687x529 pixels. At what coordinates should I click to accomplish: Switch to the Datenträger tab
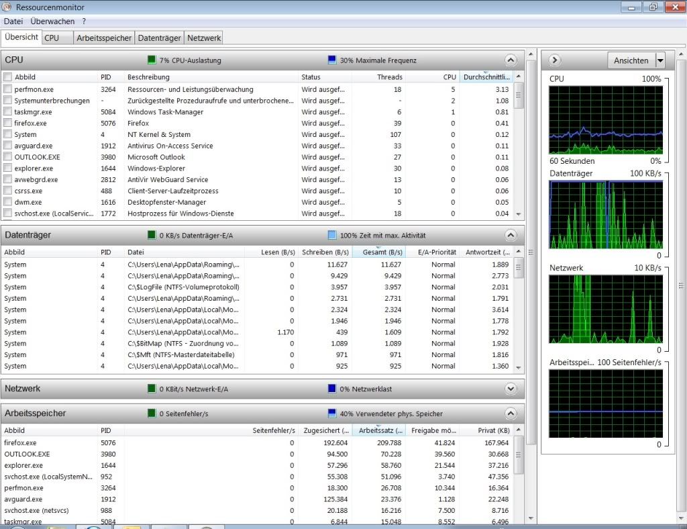click(160, 38)
